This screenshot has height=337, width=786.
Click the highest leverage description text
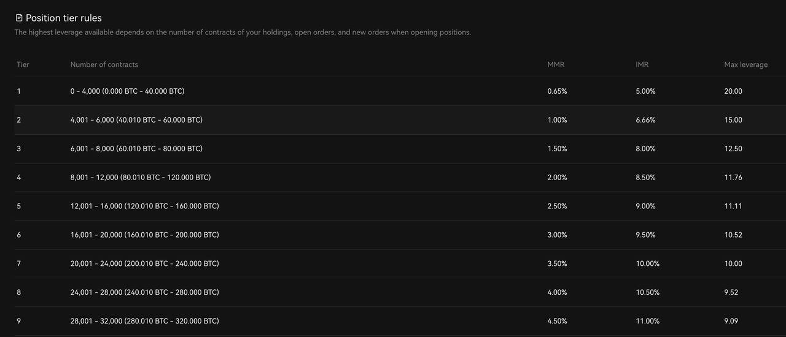[x=243, y=32]
